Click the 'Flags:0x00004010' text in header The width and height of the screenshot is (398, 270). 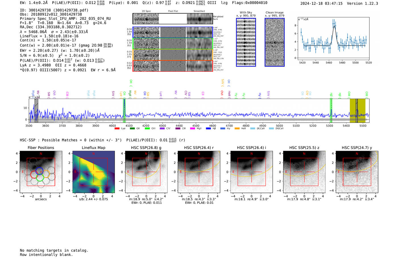tap(250, 3)
